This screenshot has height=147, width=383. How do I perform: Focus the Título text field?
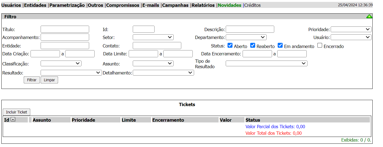pyautogui.click(x=65, y=29)
